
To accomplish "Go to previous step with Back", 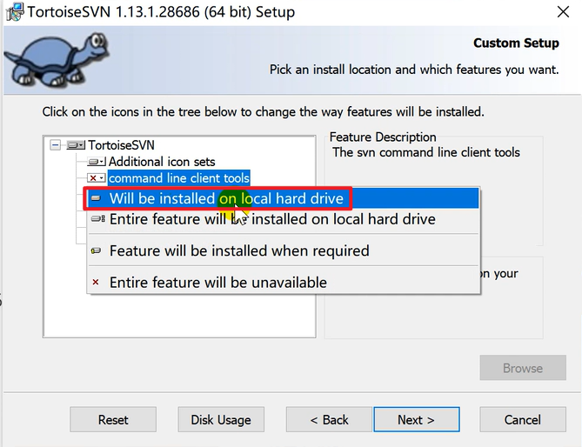I will click(x=329, y=419).
